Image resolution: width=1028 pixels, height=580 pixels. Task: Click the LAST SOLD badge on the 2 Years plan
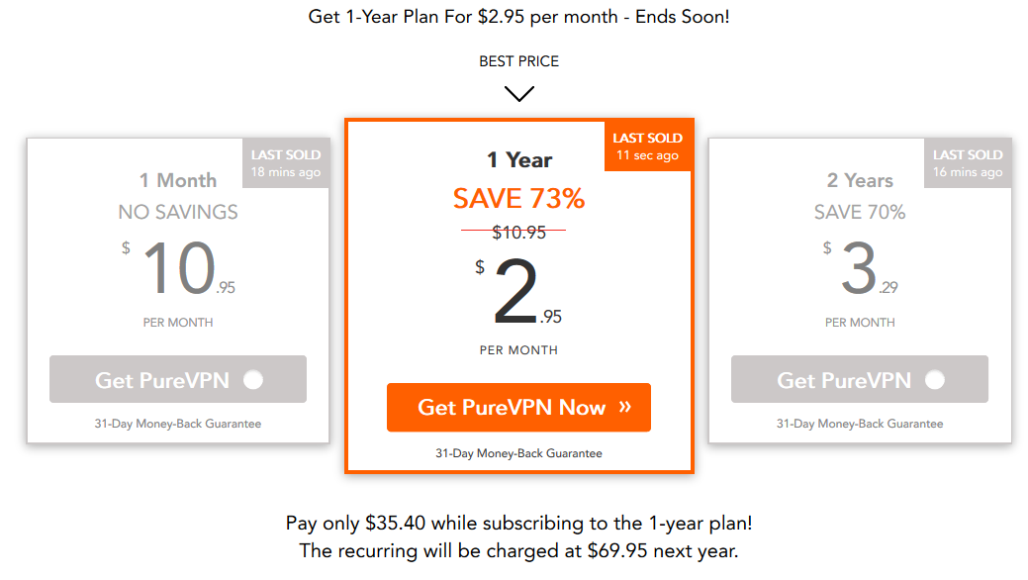click(x=967, y=162)
